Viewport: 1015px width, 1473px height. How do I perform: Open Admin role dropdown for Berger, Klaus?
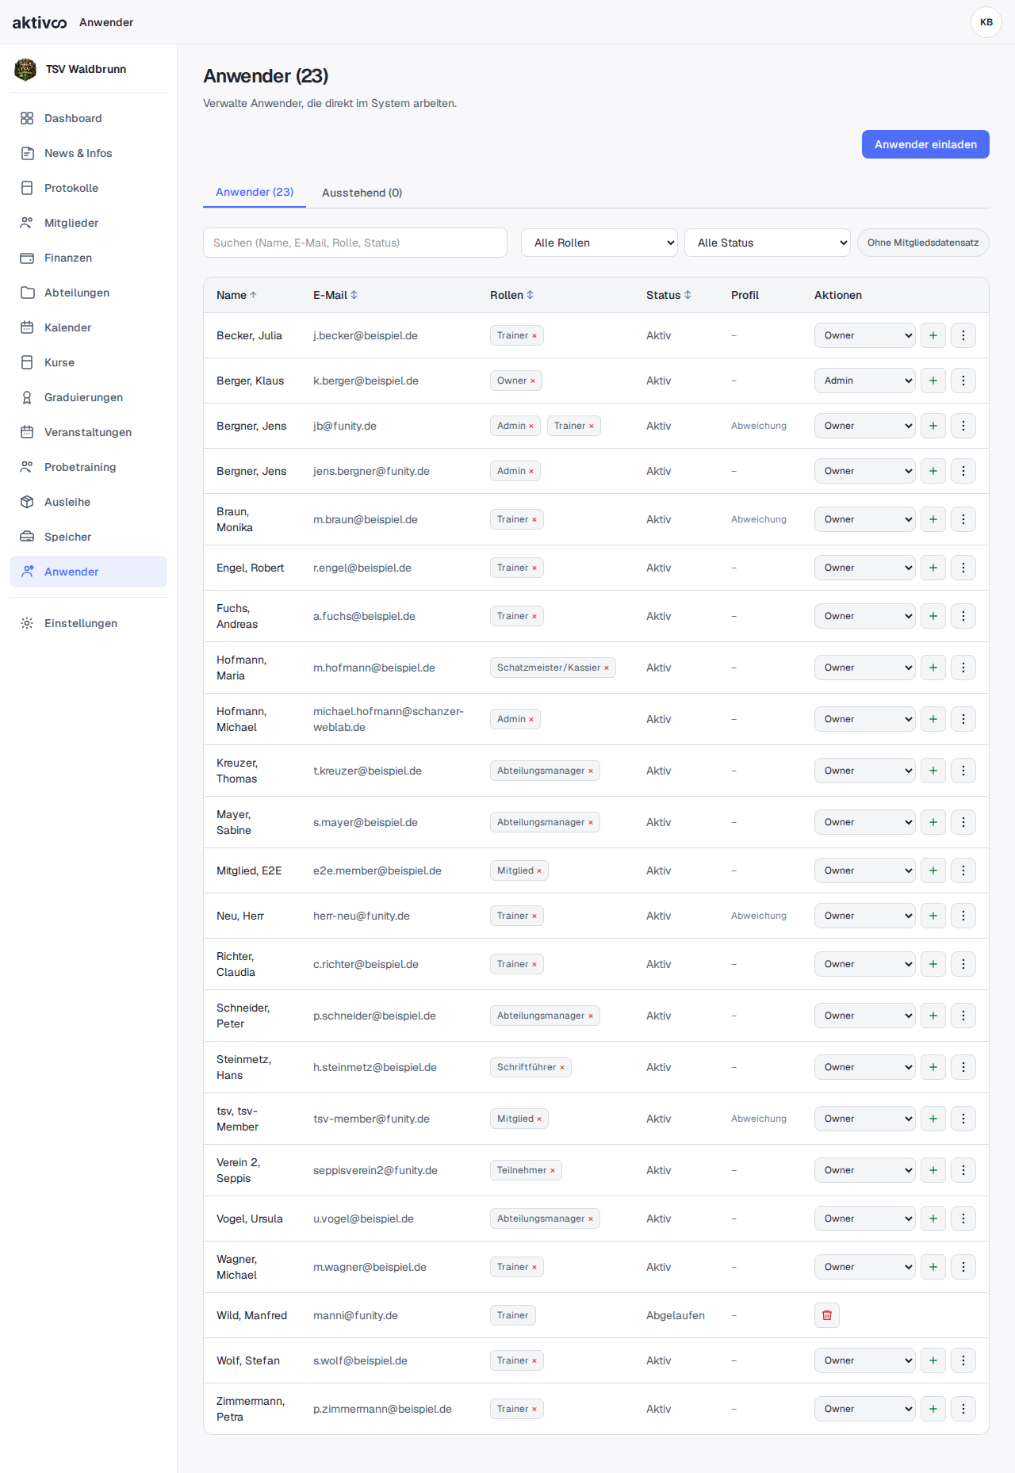[x=865, y=381]
